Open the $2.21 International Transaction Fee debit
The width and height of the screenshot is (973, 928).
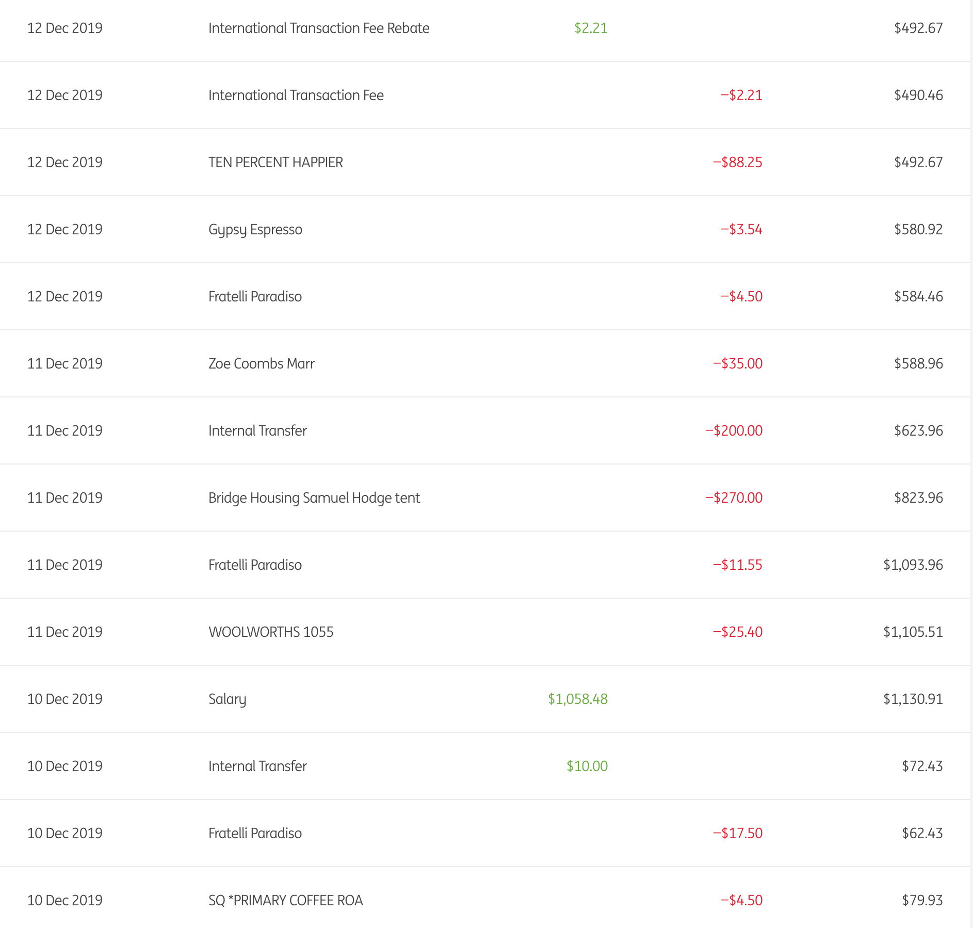coord(296,95)
